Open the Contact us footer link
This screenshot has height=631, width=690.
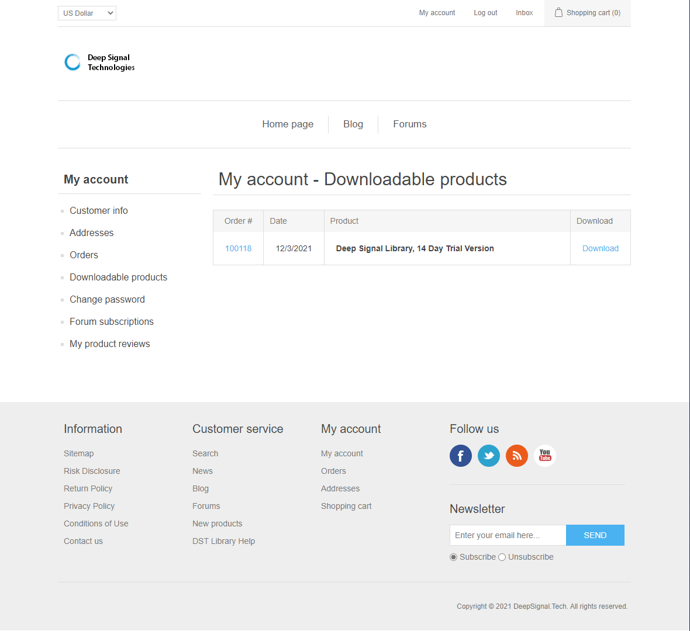tap(83, 541)
